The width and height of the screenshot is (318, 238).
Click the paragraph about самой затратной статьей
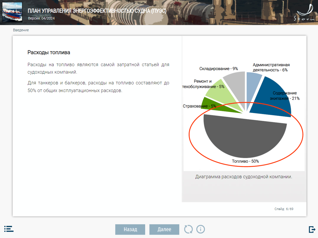pyautogui.click(x=98, y=68)
